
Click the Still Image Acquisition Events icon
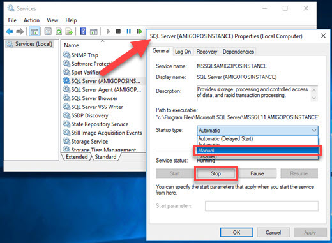[x=66, y=132]
